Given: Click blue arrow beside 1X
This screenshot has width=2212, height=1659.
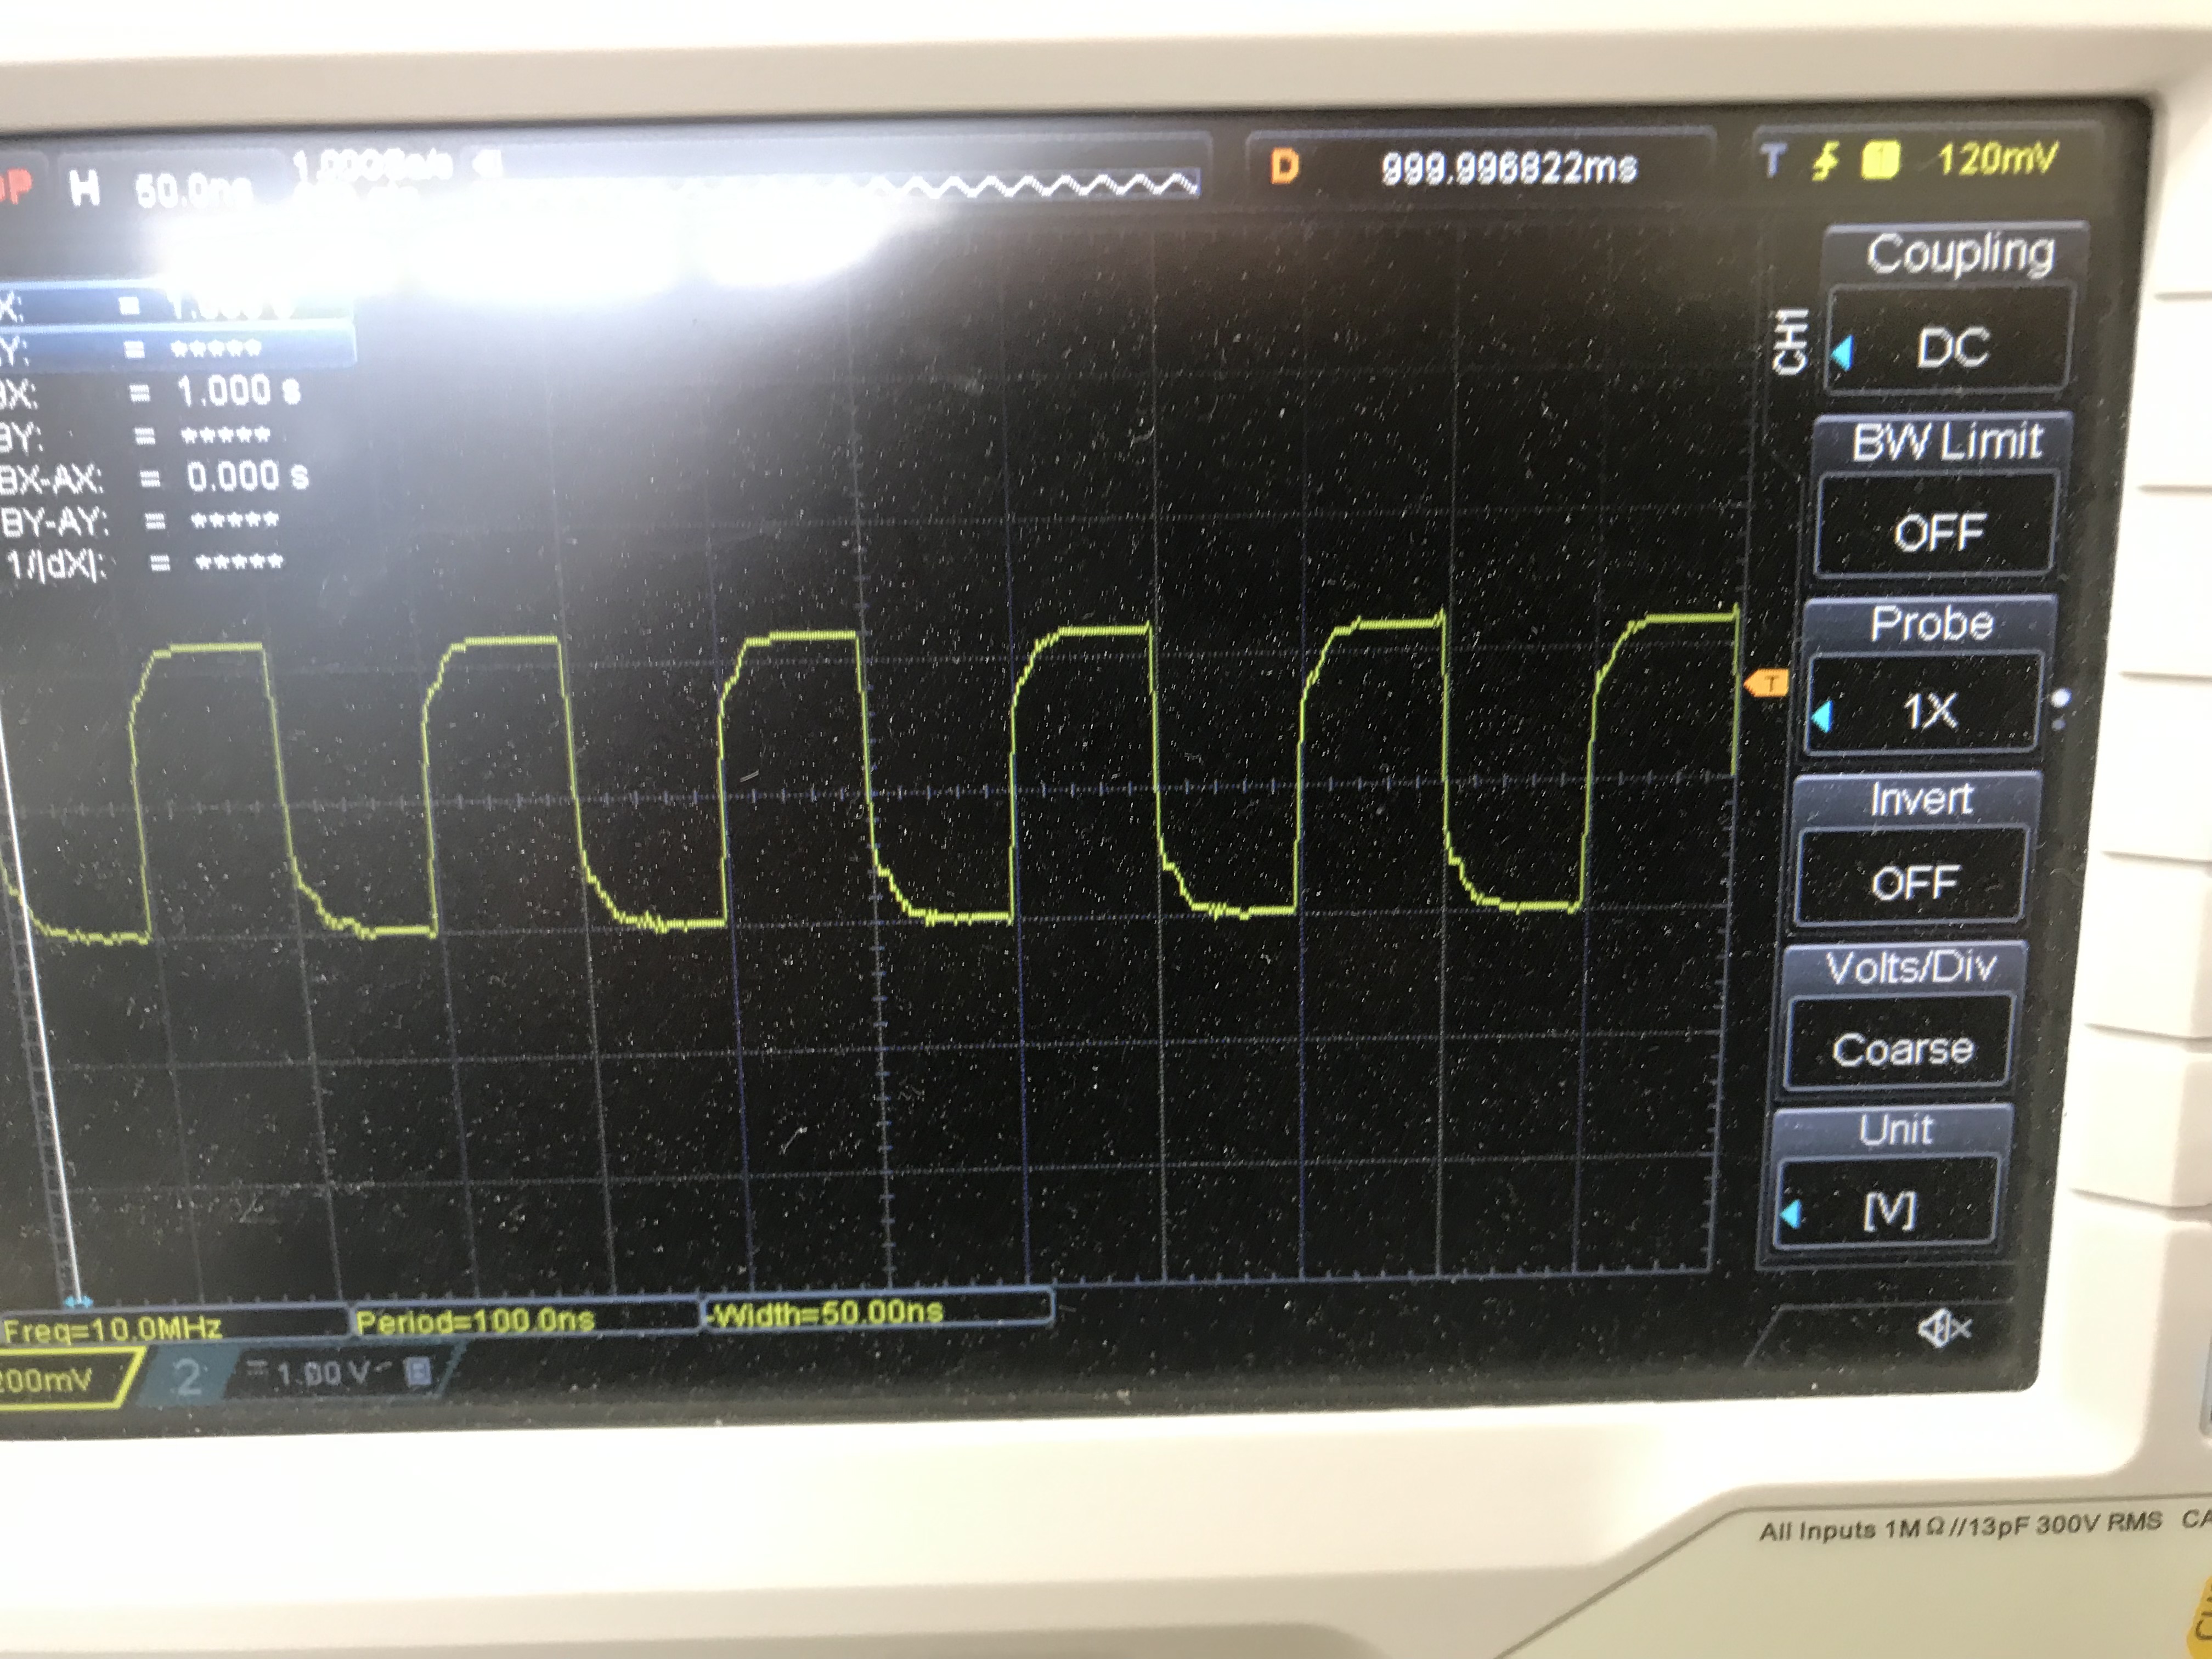Looking at the screenshot, I should tap(1822, 716).
